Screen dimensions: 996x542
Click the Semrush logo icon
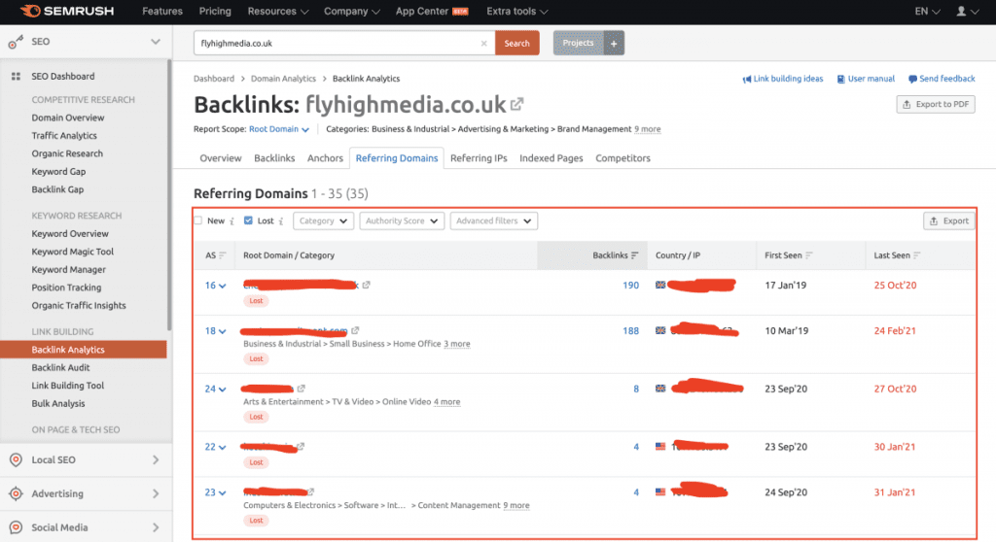[30, 11]
